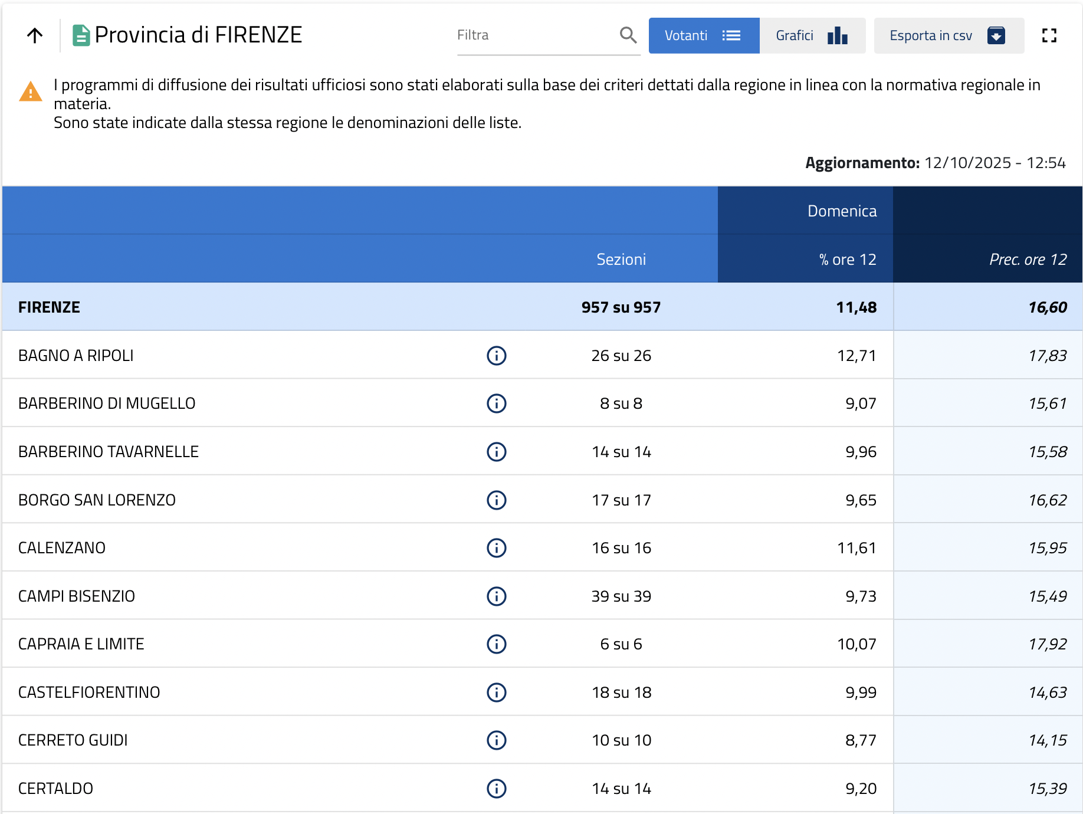This screenshot has height=814, width=1083.
Task: Select the Capraia e Limite row
Action: (x=81, y=644)
